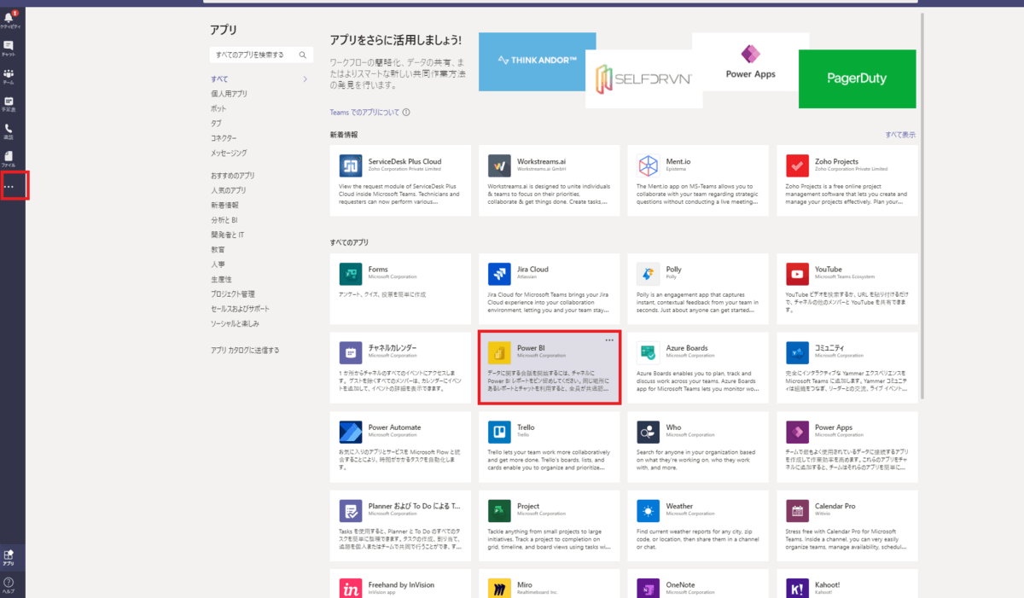Click the SELFDRVN banner tile

[644, 78]
